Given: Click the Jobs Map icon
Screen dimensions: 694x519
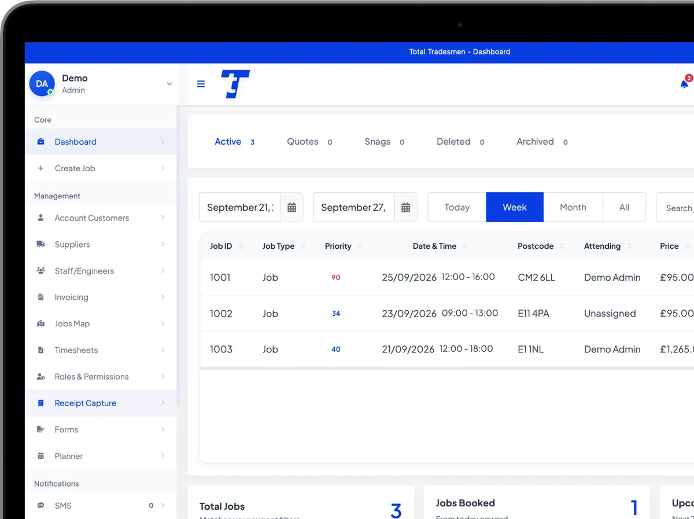Looking at the screenshot, I should point(40,323).
